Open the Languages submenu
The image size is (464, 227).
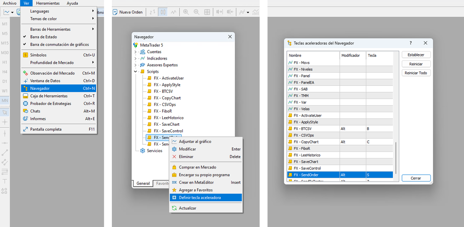pyautogui.click(x=59, y=11)
